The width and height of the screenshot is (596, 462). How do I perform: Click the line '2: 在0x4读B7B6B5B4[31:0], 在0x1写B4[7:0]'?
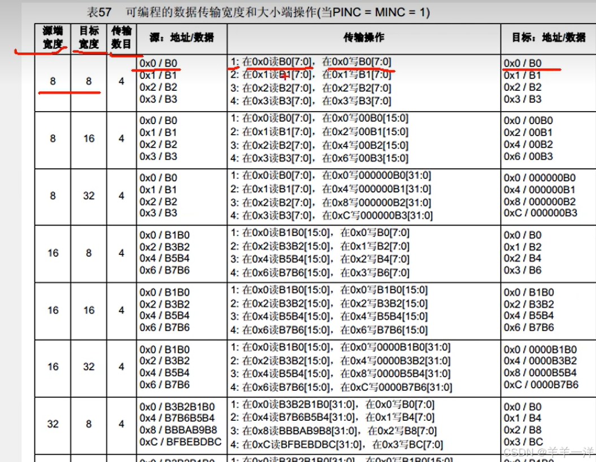pos(332,417)
